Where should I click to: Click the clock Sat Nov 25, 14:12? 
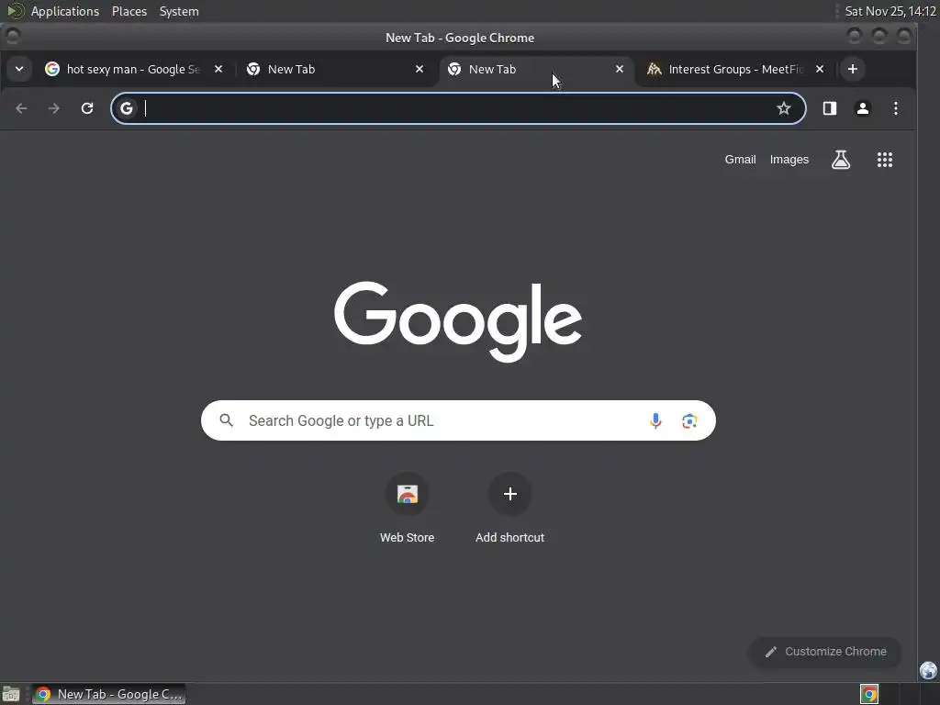tap(890, 11)
